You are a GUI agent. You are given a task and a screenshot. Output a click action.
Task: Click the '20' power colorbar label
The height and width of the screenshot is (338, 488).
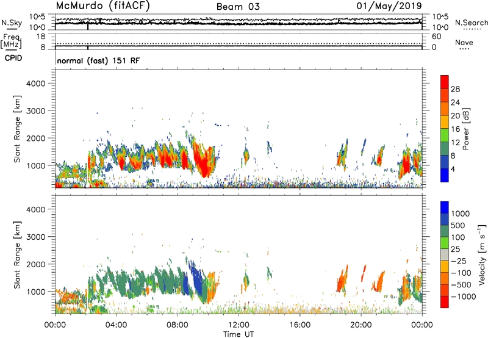pyautogui.click(x=455, y=116)
